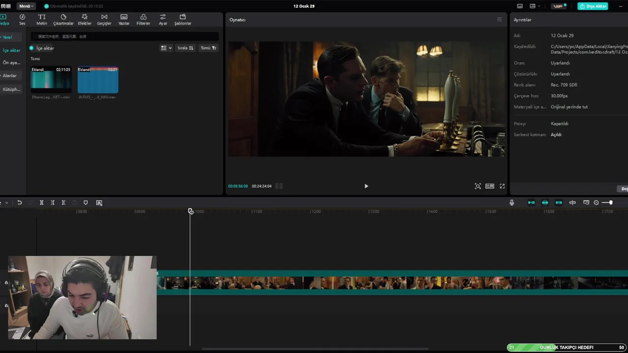Select the JARVIS wav audio thumbnail
The width and height of the screenshot is (628, 353).
click(98, 80)
